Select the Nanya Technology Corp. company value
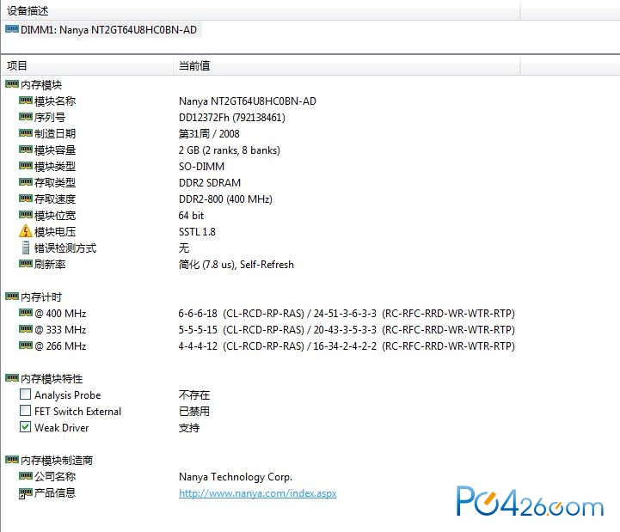 tap(236, 477)
